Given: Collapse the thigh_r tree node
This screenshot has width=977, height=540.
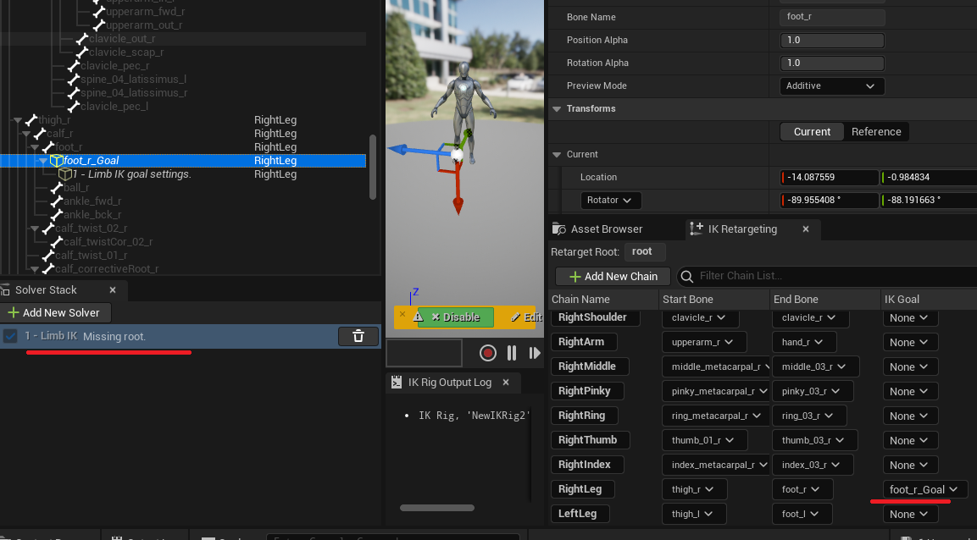Looking at the screenshot, I should click(18, 120).
